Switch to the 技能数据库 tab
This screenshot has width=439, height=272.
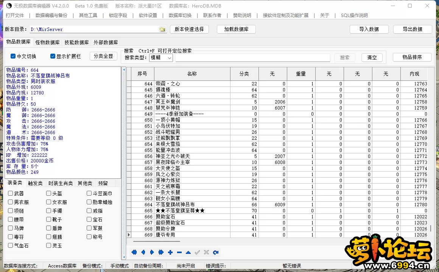pos(77,42)
